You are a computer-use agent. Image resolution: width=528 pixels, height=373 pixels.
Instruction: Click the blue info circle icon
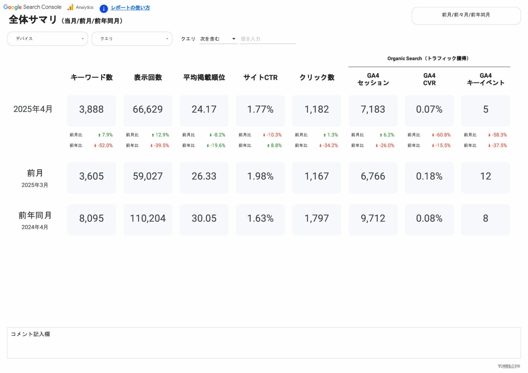click(x=104, y=9)
